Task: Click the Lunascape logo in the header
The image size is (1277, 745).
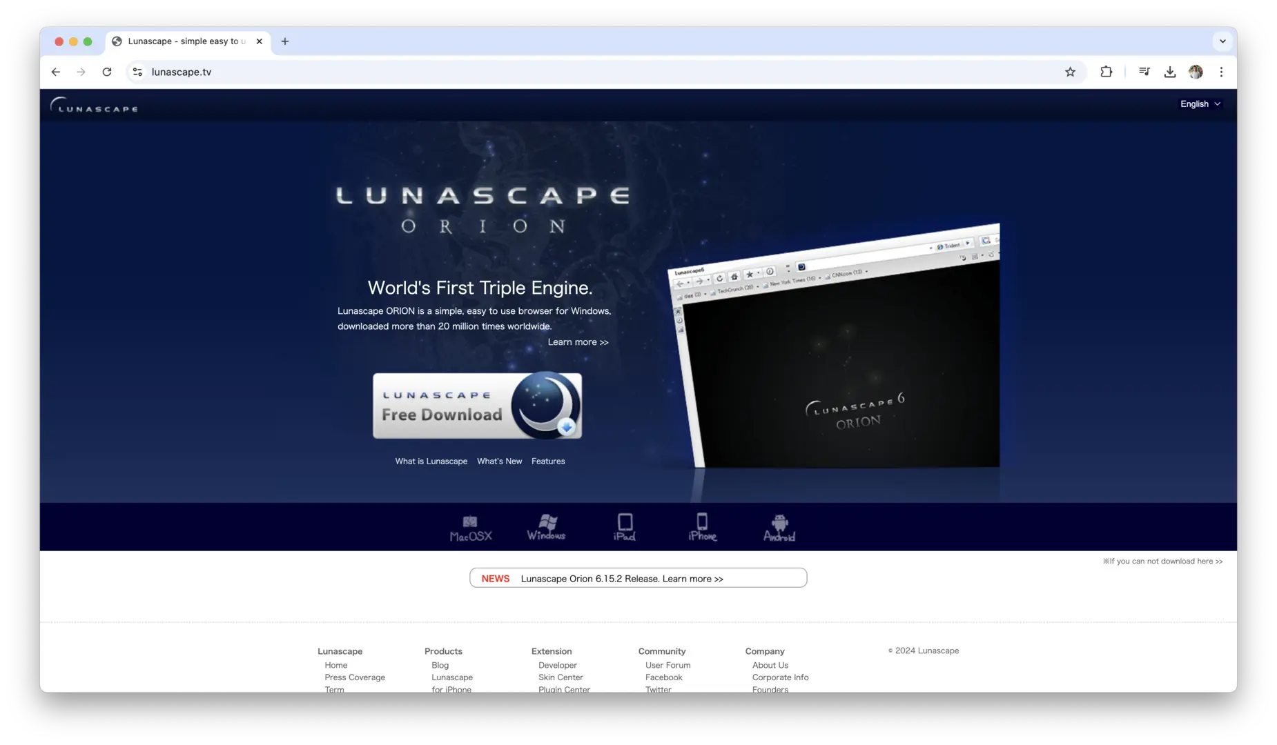Action: [94, 105]
